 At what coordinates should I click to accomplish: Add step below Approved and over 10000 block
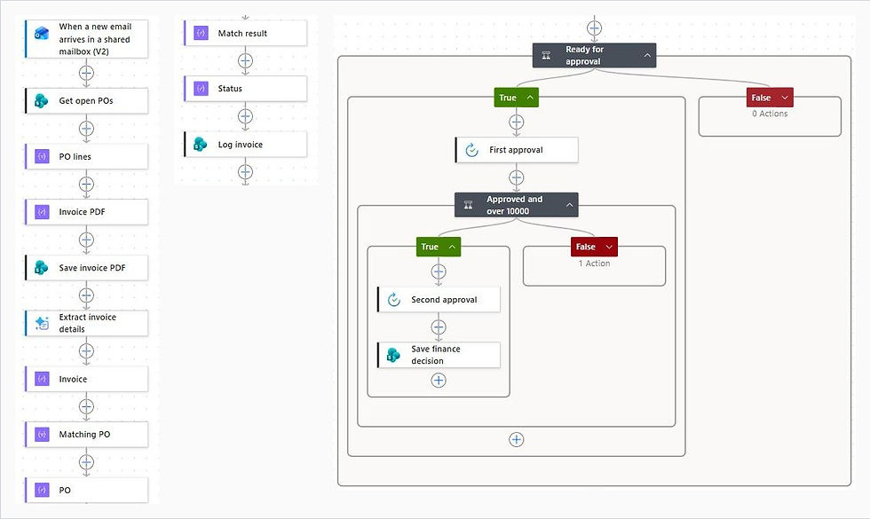[517, 440]
